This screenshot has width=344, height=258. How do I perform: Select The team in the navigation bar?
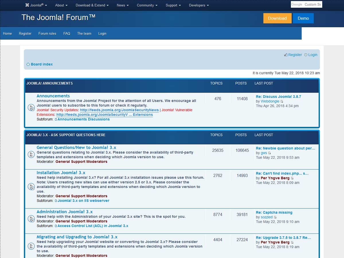tap(84, 34)
